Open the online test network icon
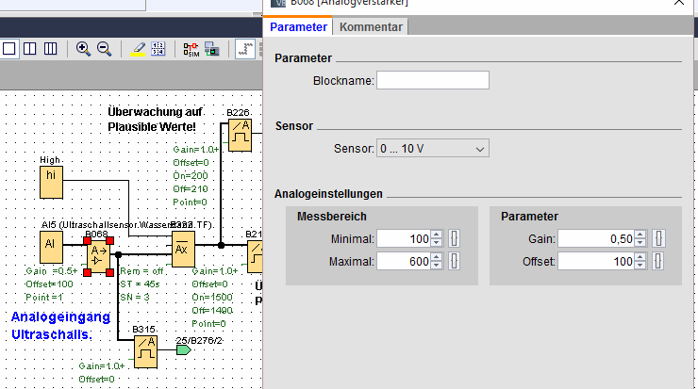 [x=211, y=48]
